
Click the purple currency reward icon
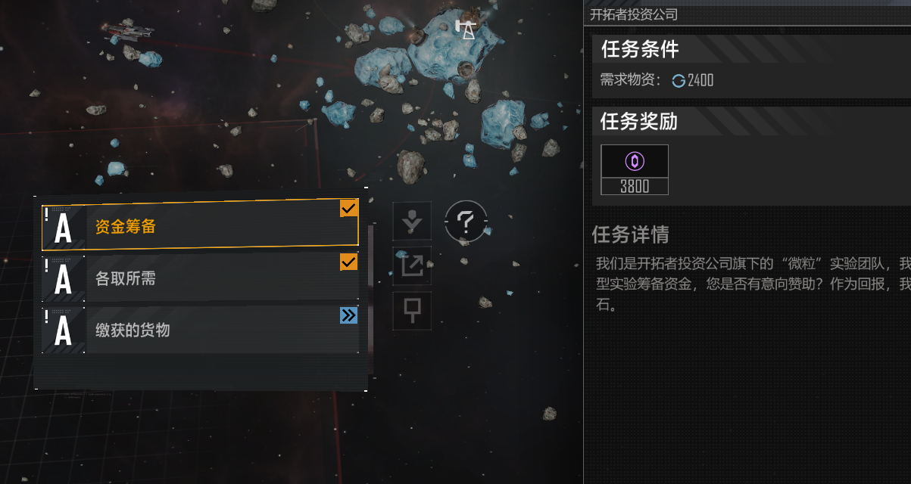click(635, 161)
